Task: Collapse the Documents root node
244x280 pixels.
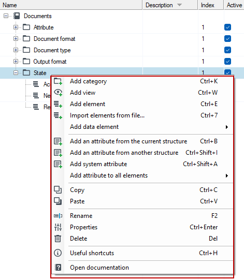Action: pyautogui.click(x=6, y=16)
